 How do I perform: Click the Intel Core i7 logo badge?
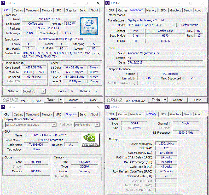pos(89,26)
